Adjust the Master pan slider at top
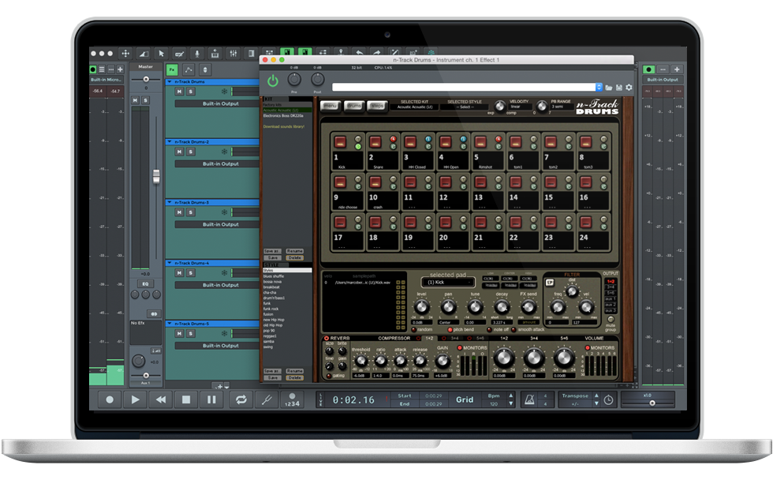 146,79
